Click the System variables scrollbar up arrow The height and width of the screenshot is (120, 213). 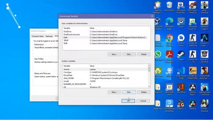tap(149, 65)
